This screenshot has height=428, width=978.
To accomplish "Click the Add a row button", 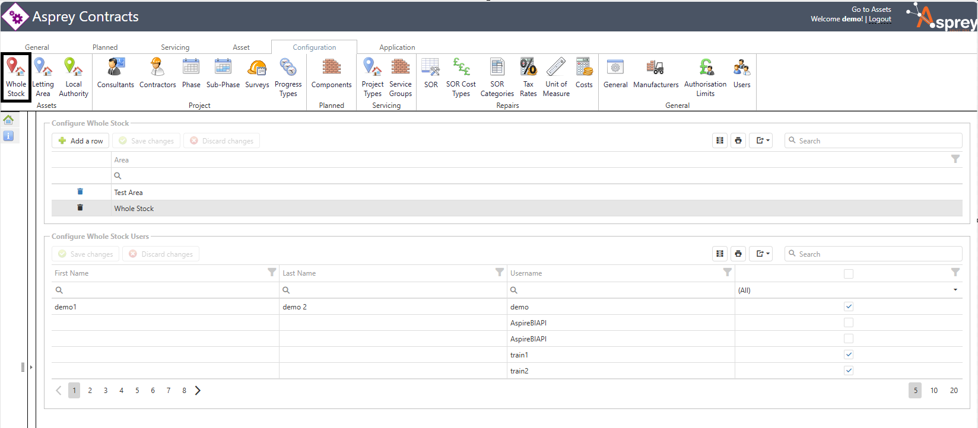I will click(81, 141).
